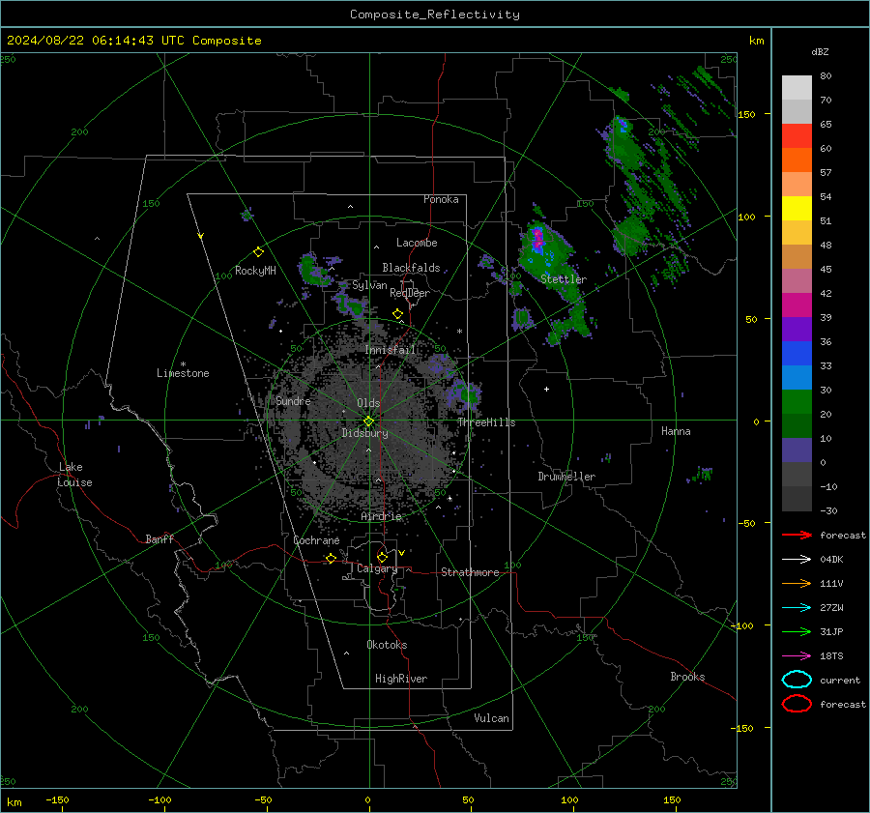
Task: Click the HighRiver label
Action: (401, 679)
